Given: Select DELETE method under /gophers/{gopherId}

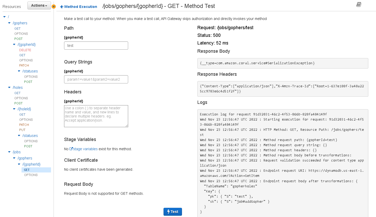Looking at the screenshot, I should click(25, 50).
